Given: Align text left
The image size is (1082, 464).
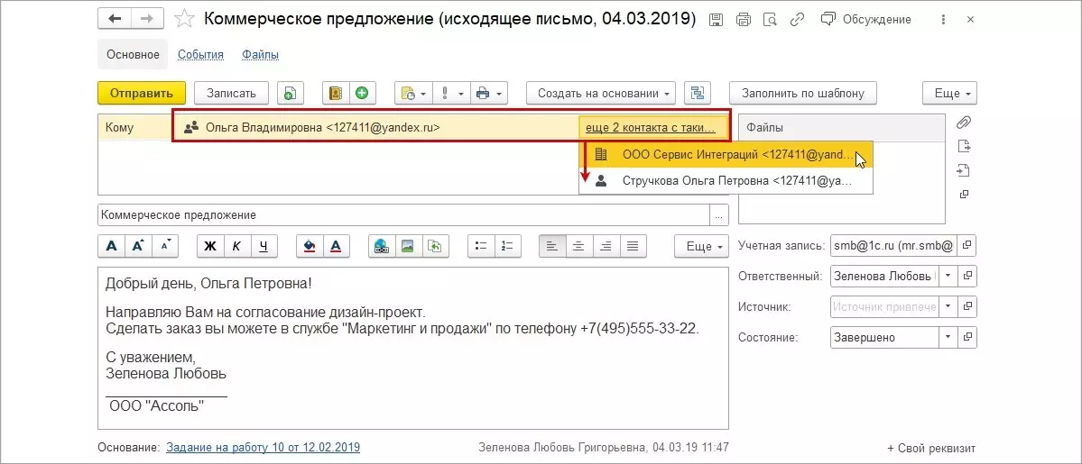Looking at the screenshot, I should tap(552, 246).
